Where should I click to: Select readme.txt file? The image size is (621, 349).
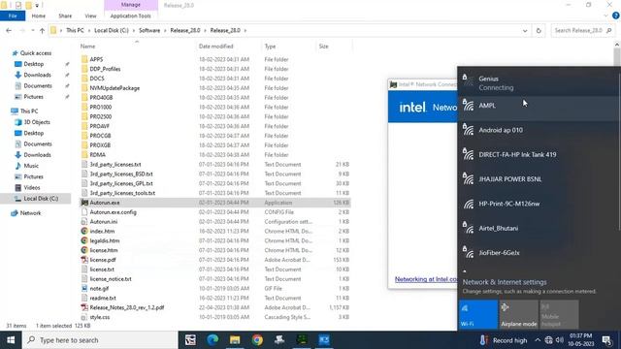point(103,298)
